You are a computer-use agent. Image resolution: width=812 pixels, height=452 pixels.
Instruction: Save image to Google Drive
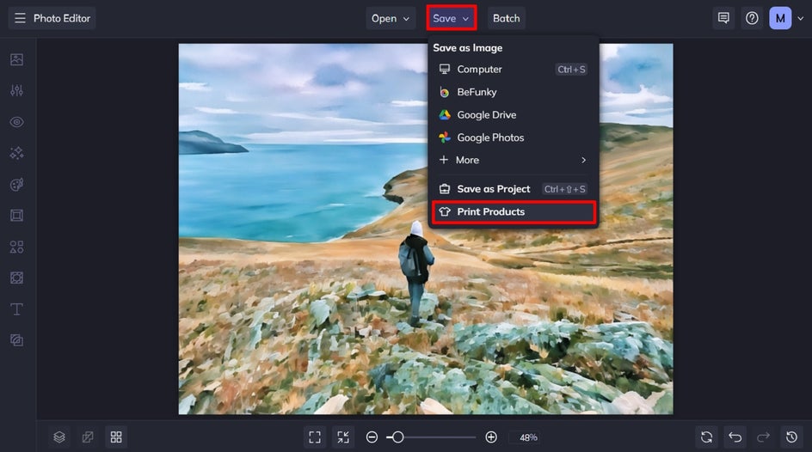pyautogui.click(x=514, y=115)
